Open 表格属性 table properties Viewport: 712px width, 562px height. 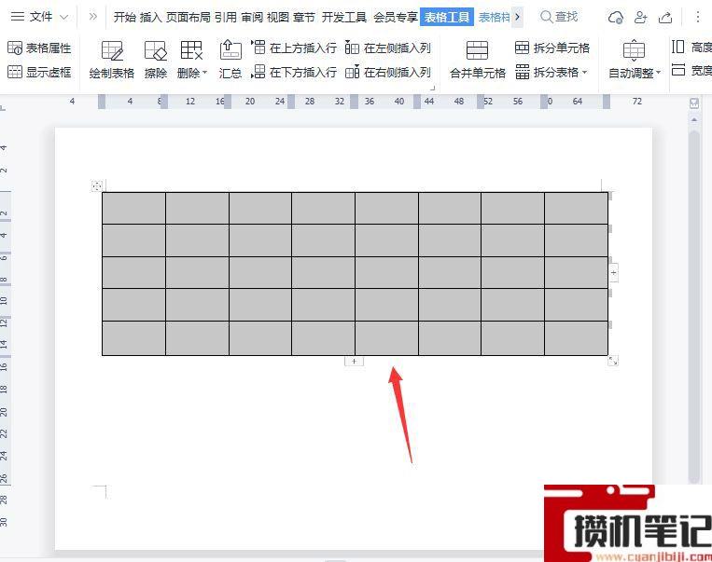(x=39, y=48)
